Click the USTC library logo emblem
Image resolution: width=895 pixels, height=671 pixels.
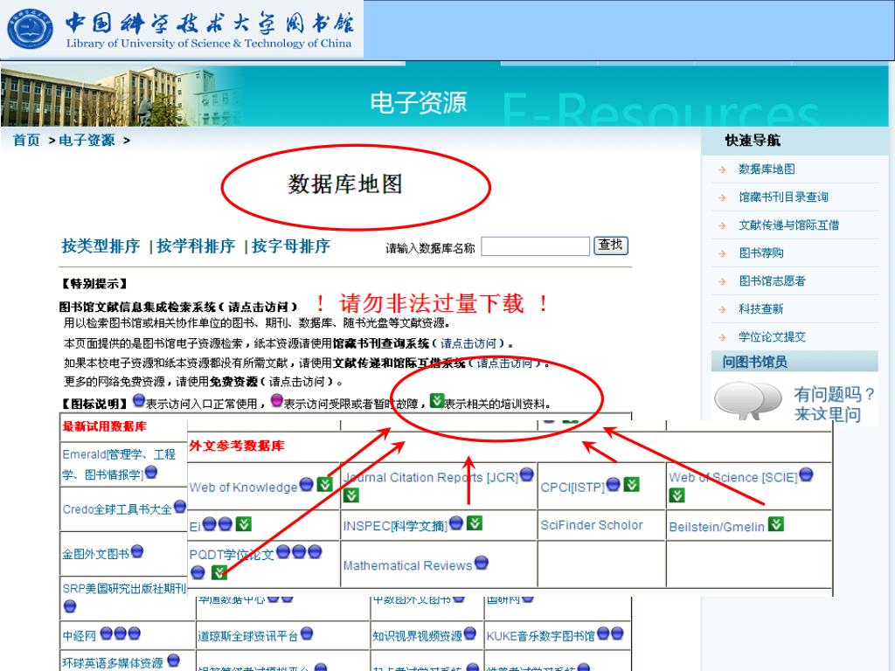point(31,29)
